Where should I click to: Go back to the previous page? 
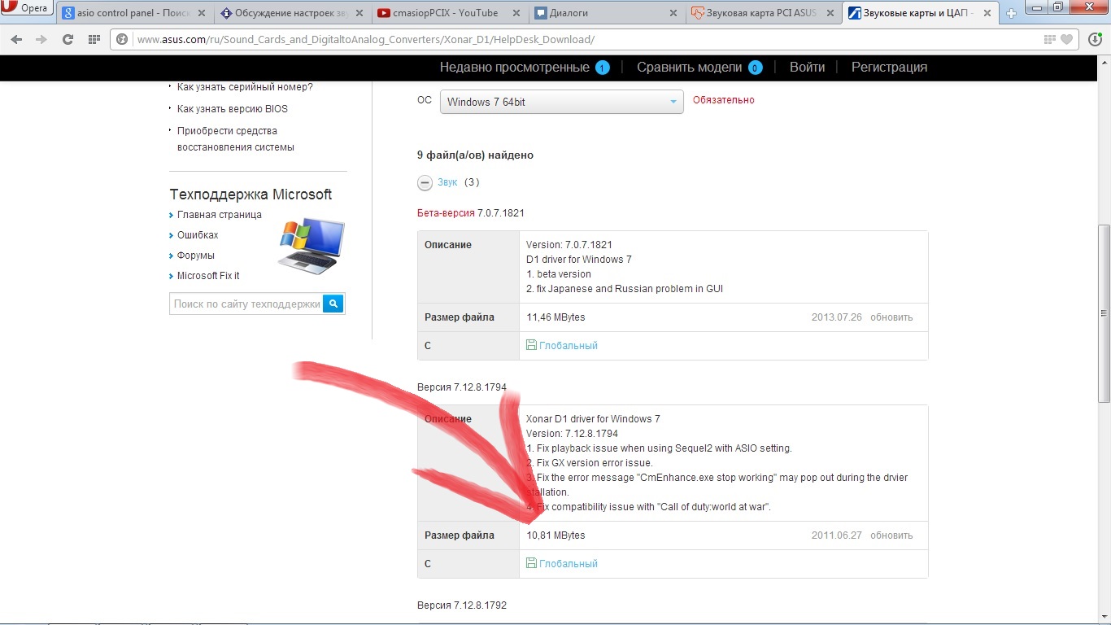[x=17, y=39]
